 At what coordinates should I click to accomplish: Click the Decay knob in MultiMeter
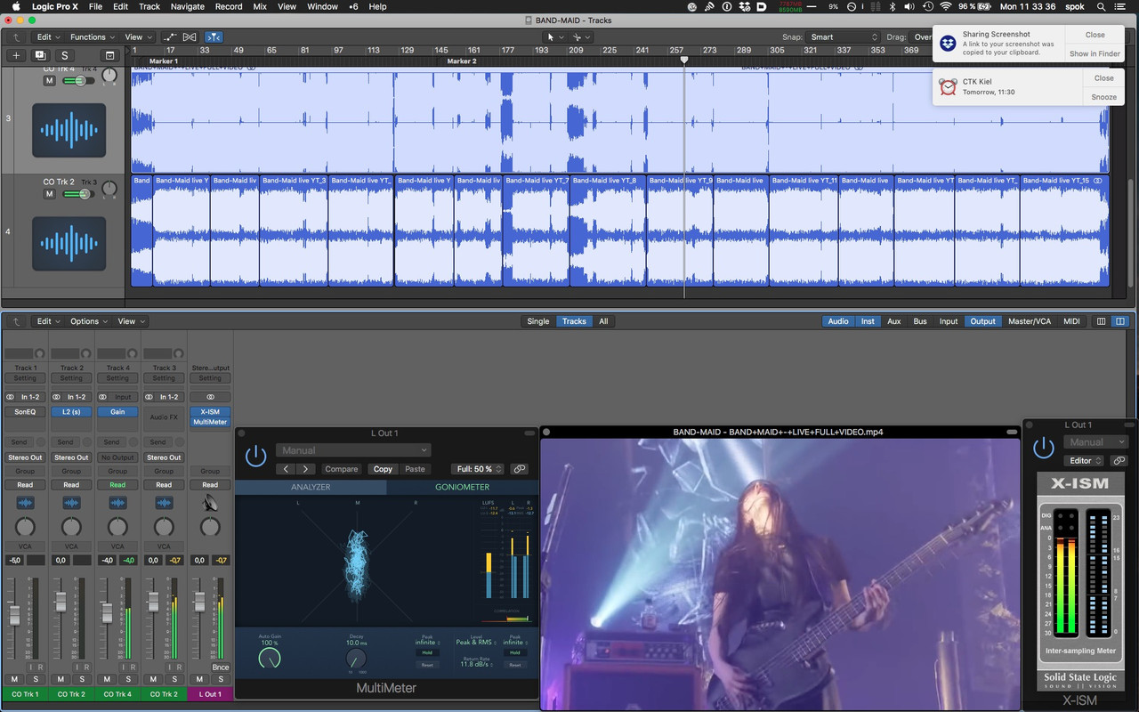[355, 659]
